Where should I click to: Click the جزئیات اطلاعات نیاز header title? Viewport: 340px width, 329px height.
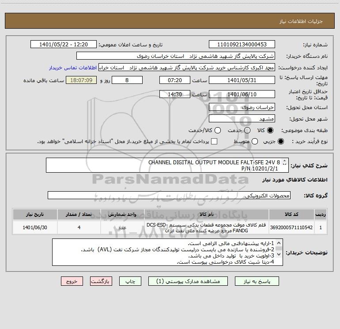pos(301,21)
